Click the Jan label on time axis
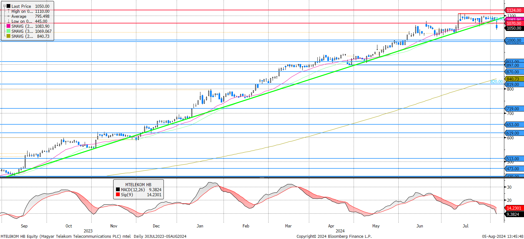 (200, 226)
